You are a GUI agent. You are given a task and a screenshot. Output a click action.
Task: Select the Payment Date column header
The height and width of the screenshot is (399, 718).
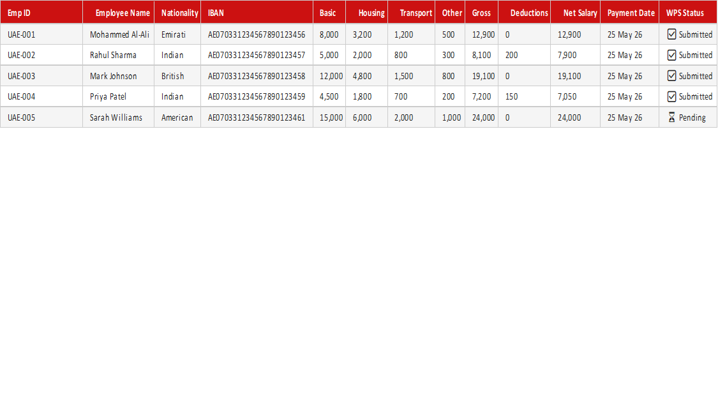(x=630, y=12)
